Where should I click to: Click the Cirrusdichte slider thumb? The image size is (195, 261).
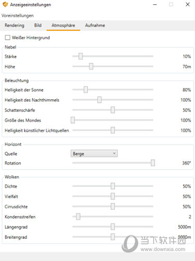[x=113, y=206]
